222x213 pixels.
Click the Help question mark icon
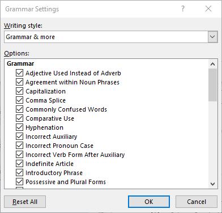point(183,8)
